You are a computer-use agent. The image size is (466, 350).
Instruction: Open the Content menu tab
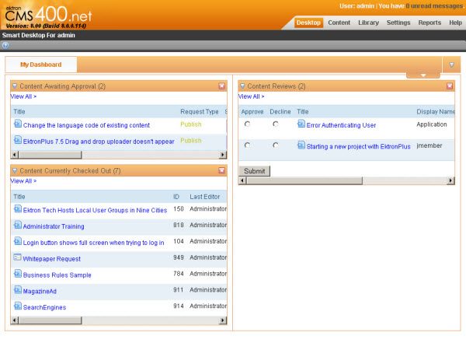(x=339, y=23)
